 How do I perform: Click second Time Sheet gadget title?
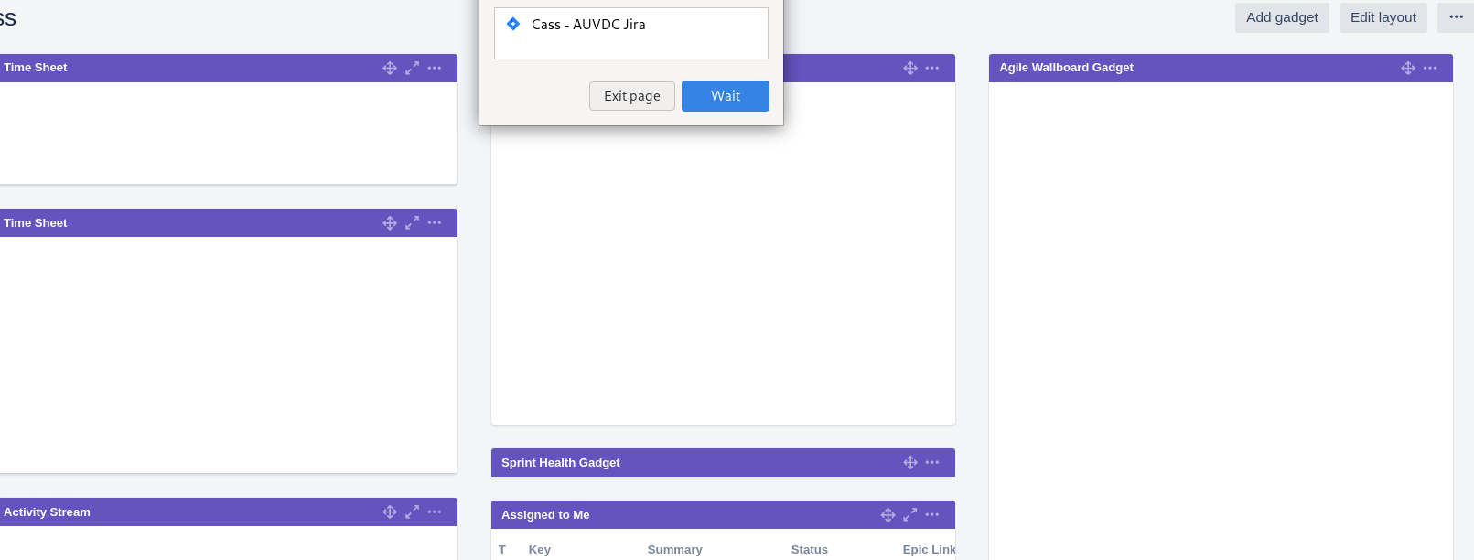(36, 223)
